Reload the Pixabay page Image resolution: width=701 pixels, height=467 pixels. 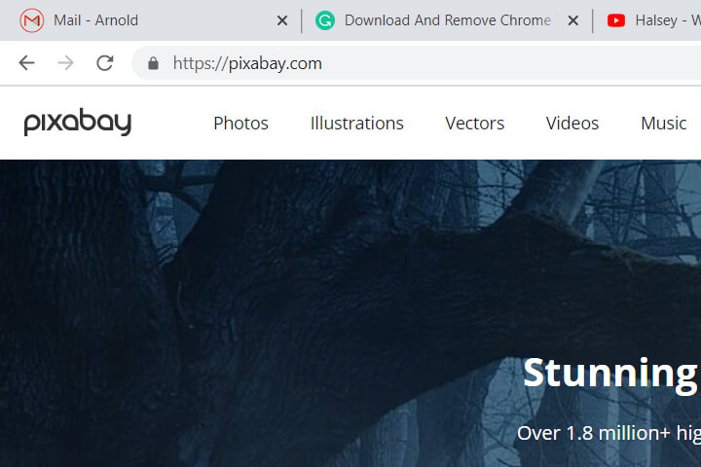tap(105, 63)
